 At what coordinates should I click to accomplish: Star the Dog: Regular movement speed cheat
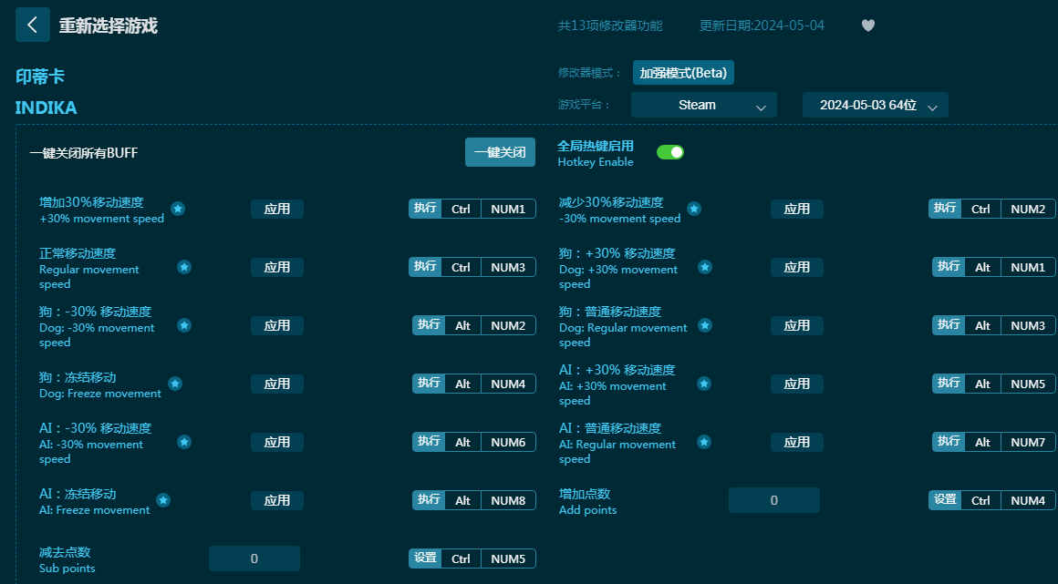[x=705, y=326]
